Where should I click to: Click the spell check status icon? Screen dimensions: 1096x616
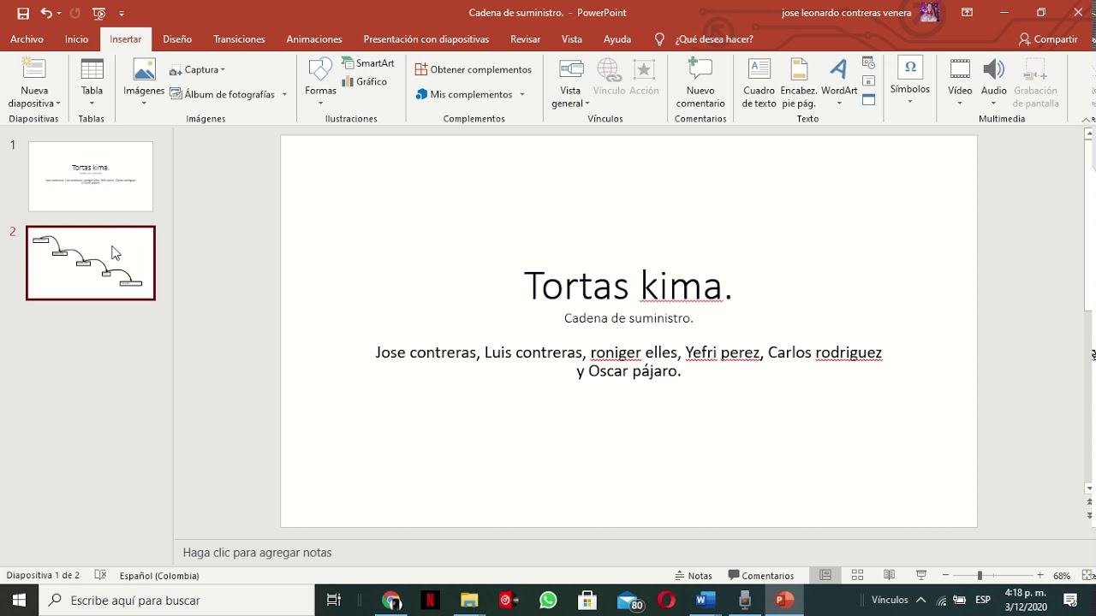coord(100,576)
